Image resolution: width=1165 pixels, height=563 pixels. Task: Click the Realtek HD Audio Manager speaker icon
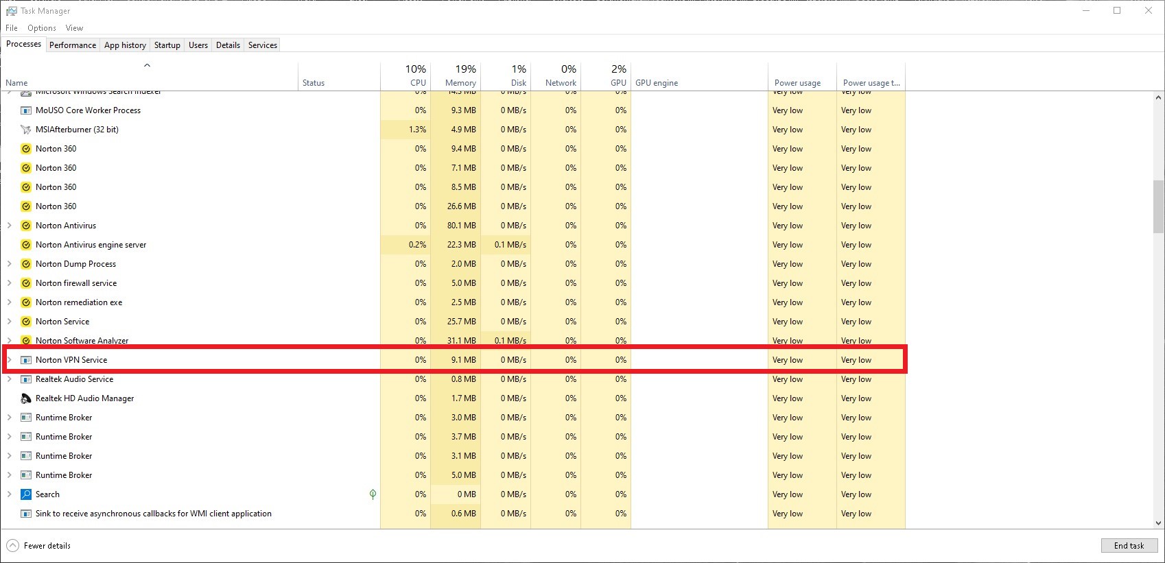(26, 398)
